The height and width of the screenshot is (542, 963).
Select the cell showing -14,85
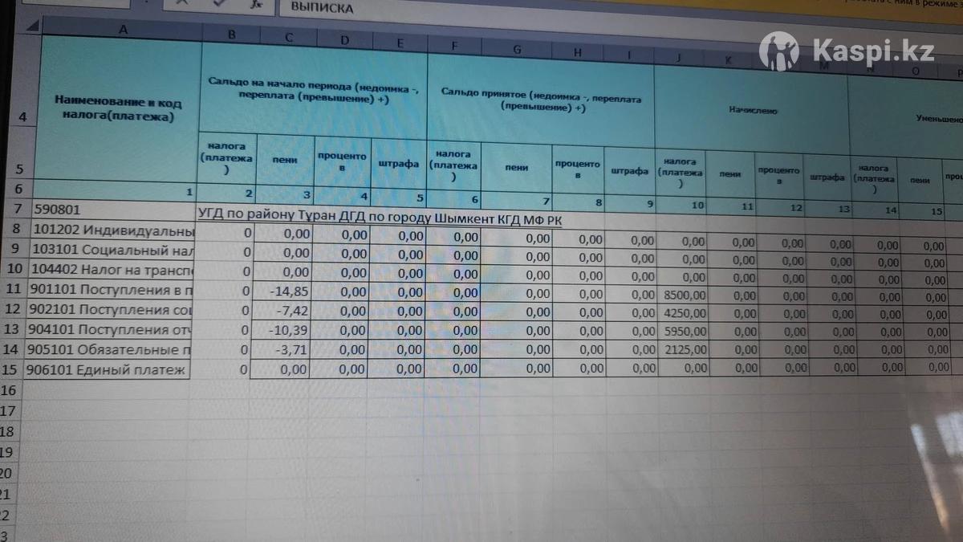(x=282, y=292)
